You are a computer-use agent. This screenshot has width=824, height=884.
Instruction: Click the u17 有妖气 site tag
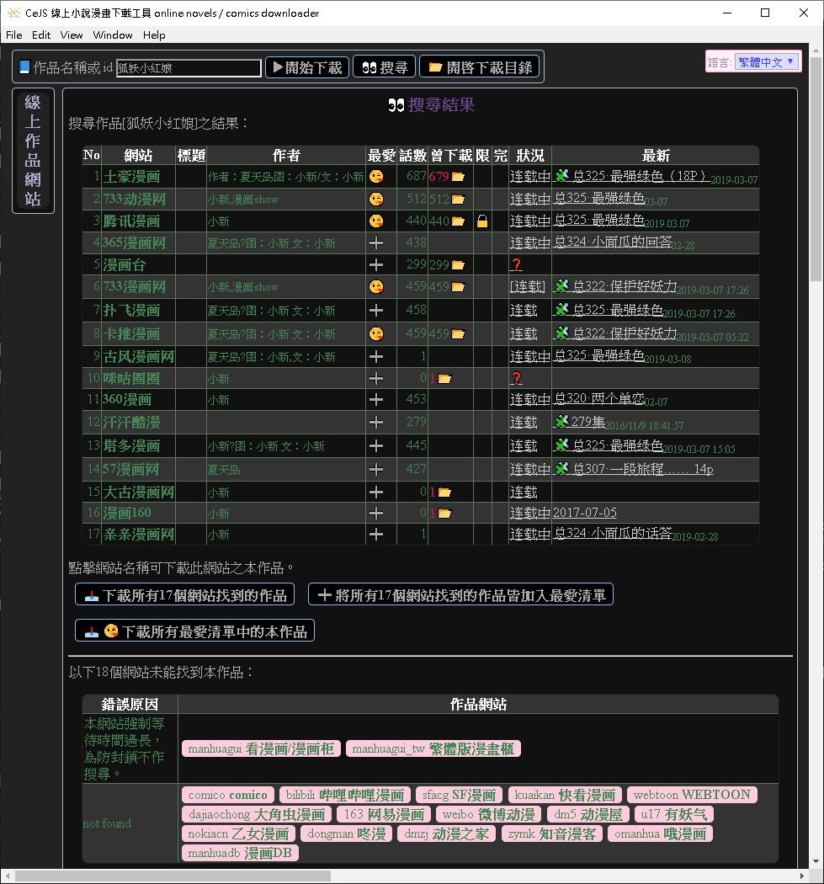click(x=674, y=815)
